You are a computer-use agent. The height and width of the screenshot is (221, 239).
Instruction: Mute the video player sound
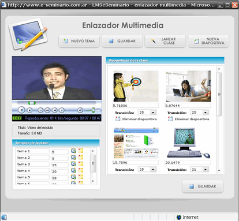(80, 110)
